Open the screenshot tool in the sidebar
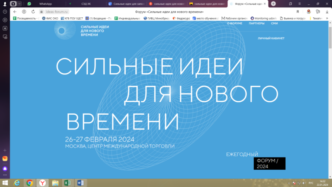The height and width of the screenshot is (187, 332). point(5,37)
